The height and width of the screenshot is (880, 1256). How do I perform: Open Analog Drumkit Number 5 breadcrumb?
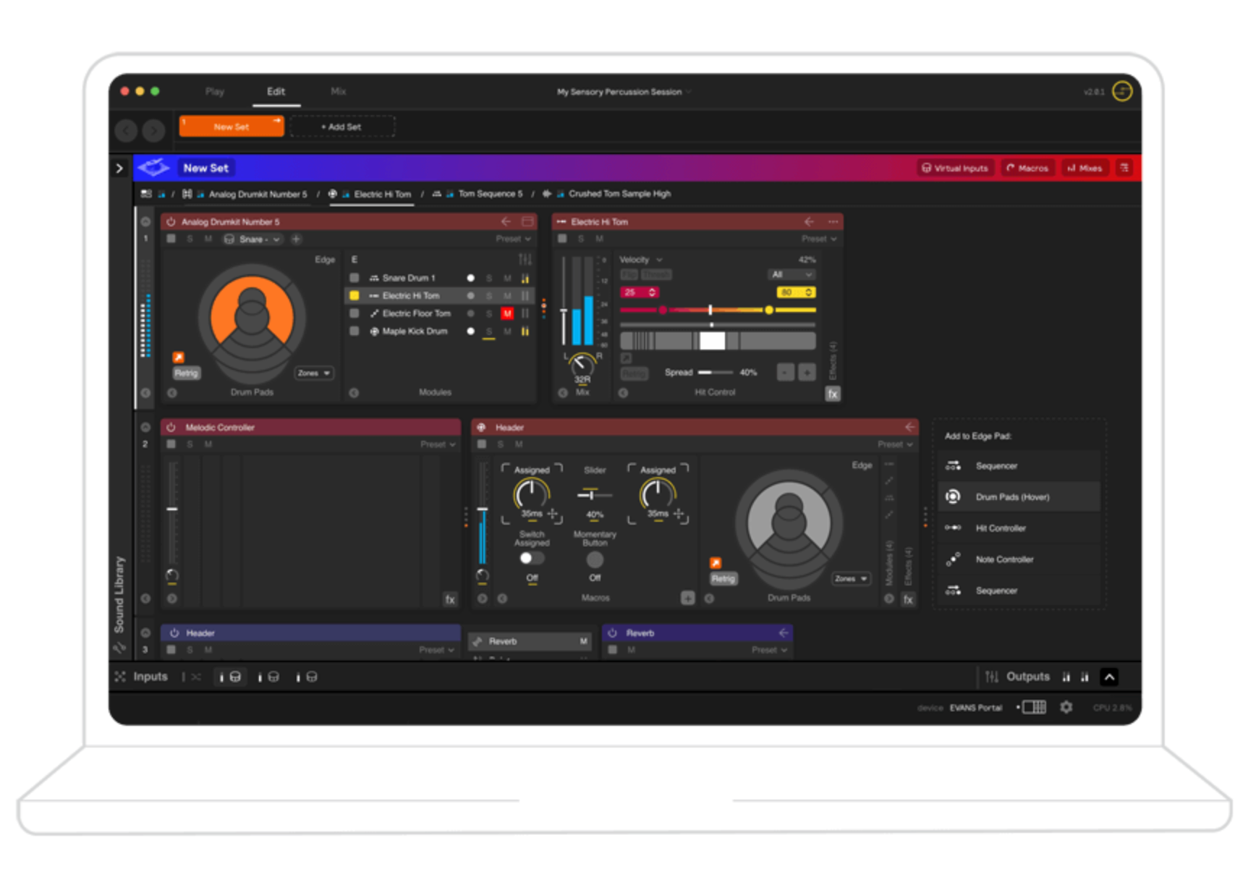[258, 194]
